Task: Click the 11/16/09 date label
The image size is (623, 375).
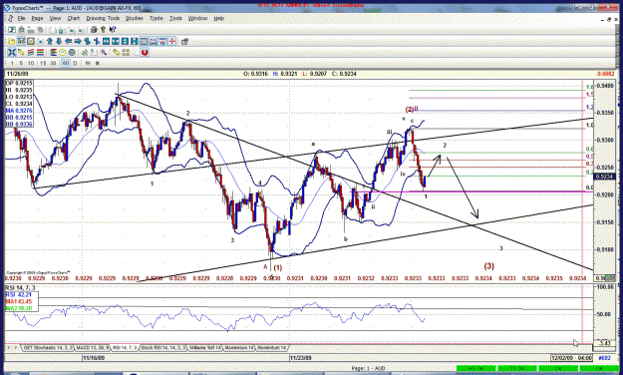Action: 94,358
